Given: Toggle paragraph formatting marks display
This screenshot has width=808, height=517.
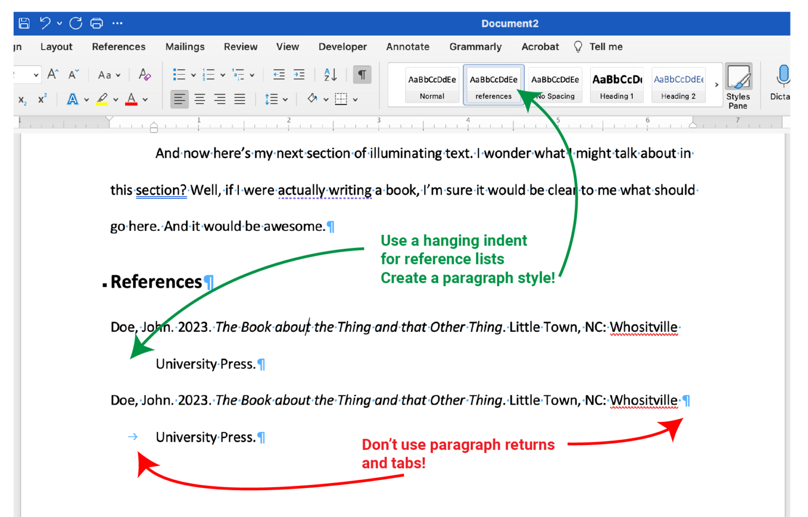Looking at the screenshot, I should tap(362, 75).
